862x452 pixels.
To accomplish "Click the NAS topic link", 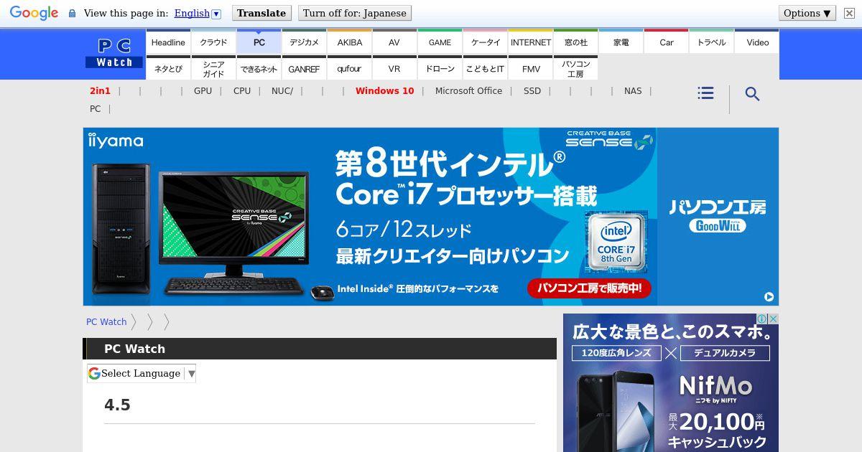I will click(633, 90).
